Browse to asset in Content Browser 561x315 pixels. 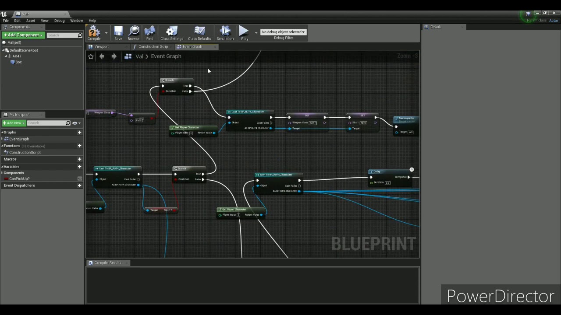(134, 33)
